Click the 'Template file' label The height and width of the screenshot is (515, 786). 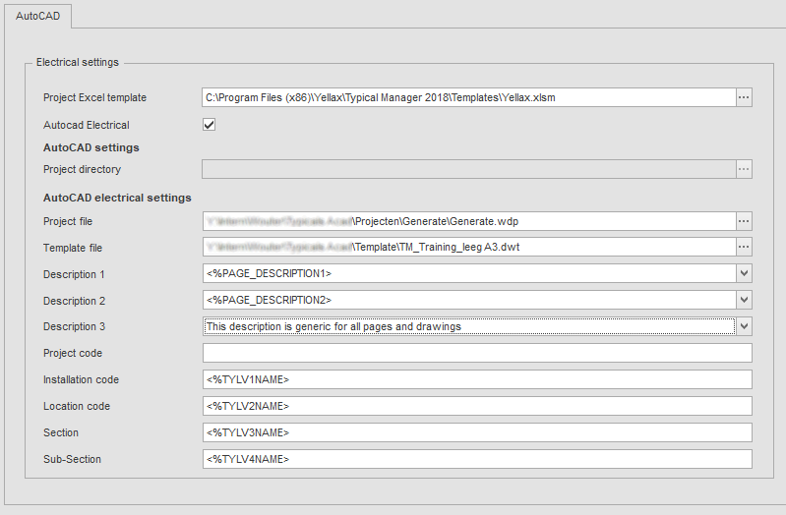click(73, 248)
